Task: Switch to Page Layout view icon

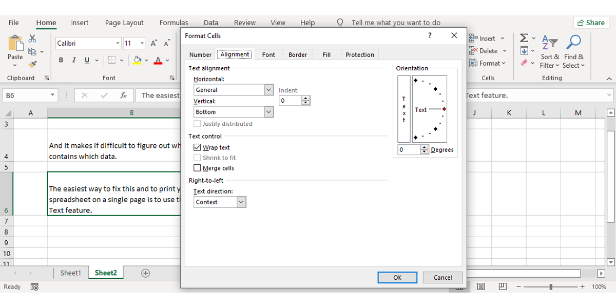Action: [x=482, y=287]
